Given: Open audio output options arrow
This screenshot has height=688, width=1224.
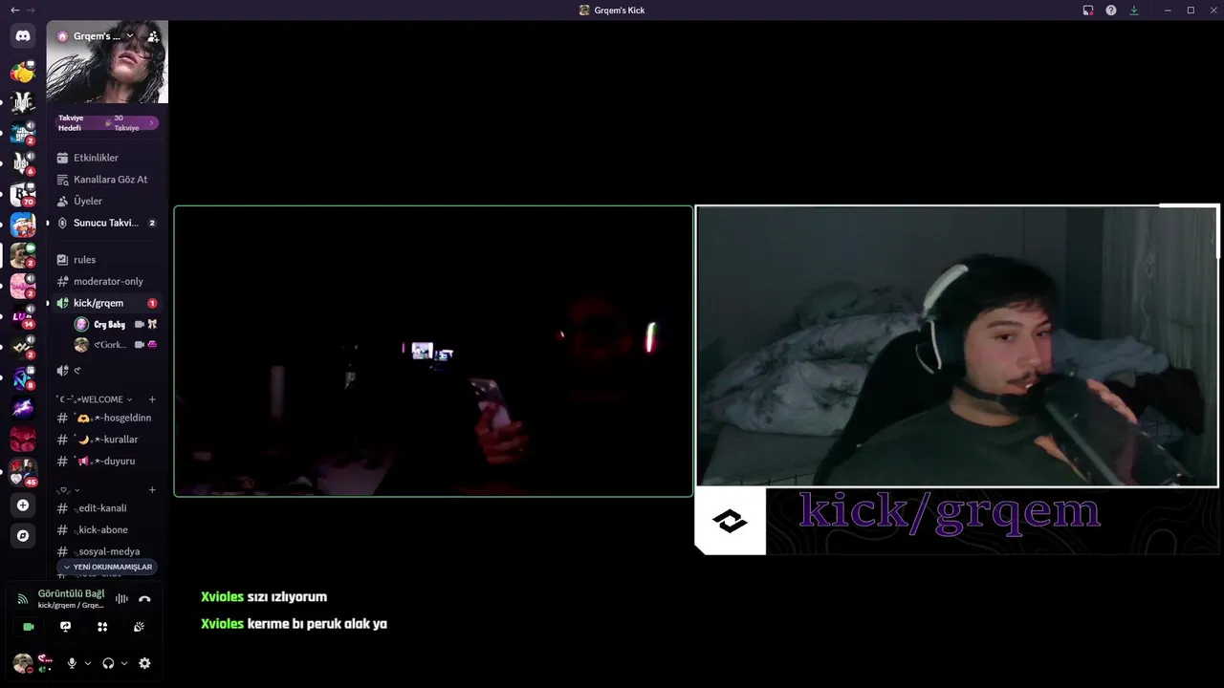Looking at the screenshot, I should 124,663.
